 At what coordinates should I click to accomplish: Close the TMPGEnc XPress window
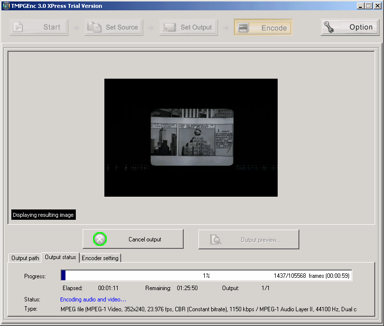click(377, 6)
